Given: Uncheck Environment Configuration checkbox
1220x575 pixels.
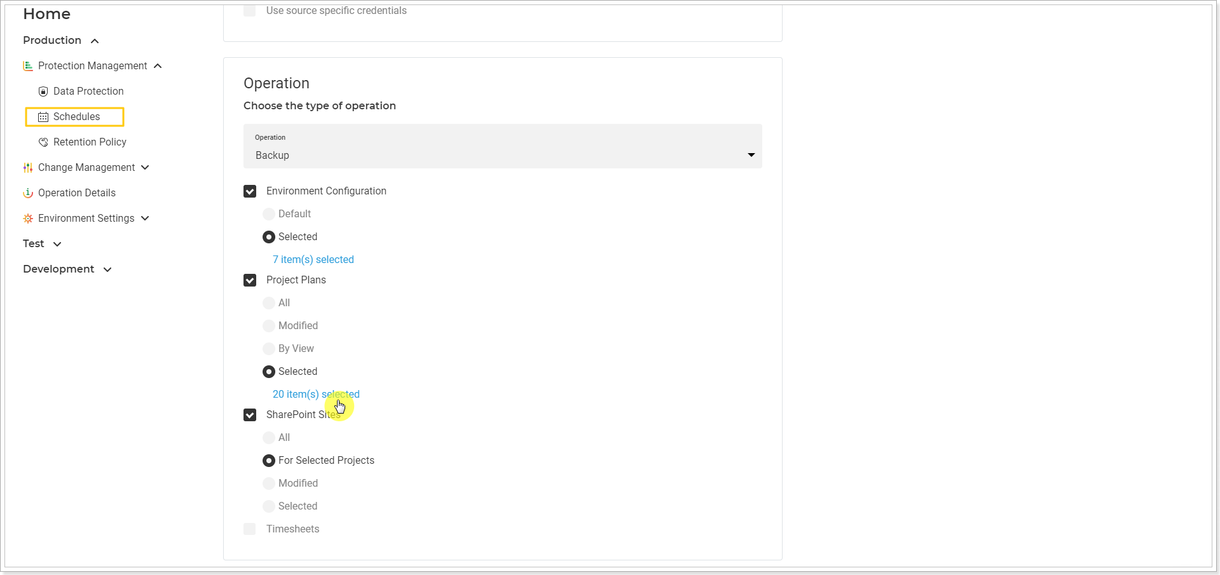Looking at the screenshot, I should click(x=250, y=191).
